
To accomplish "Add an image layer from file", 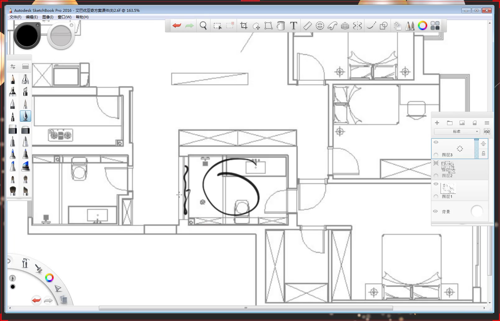I will [462, 123].
